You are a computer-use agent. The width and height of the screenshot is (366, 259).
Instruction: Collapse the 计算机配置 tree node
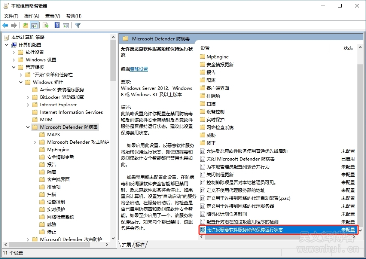[7, 45]
